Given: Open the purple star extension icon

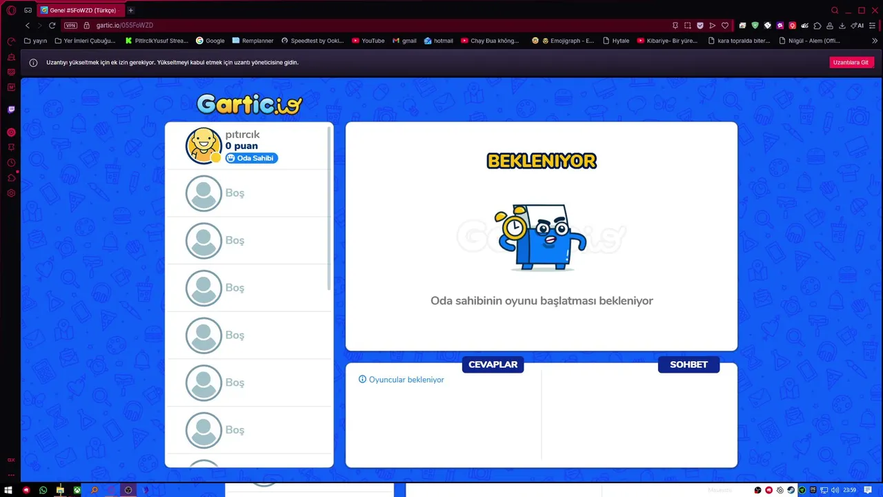Looking at the screenshot, I should point(780,26).
